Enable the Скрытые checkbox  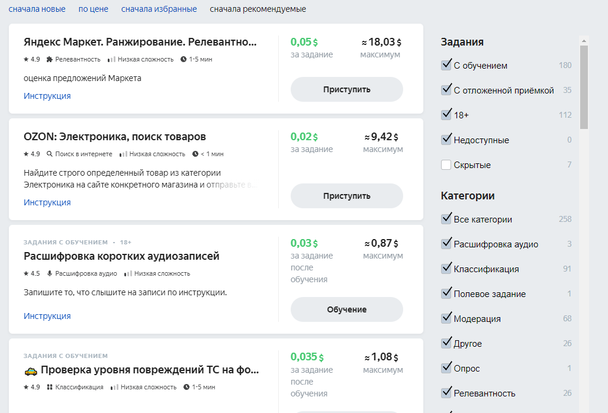(446, 165)
